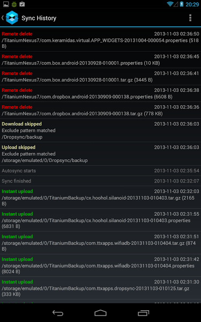Tap the clipboard checkmark notification icon
Image resolution: width=201 pixels, height=322 pixels.
pyautogui.click(x=22, y=4)
